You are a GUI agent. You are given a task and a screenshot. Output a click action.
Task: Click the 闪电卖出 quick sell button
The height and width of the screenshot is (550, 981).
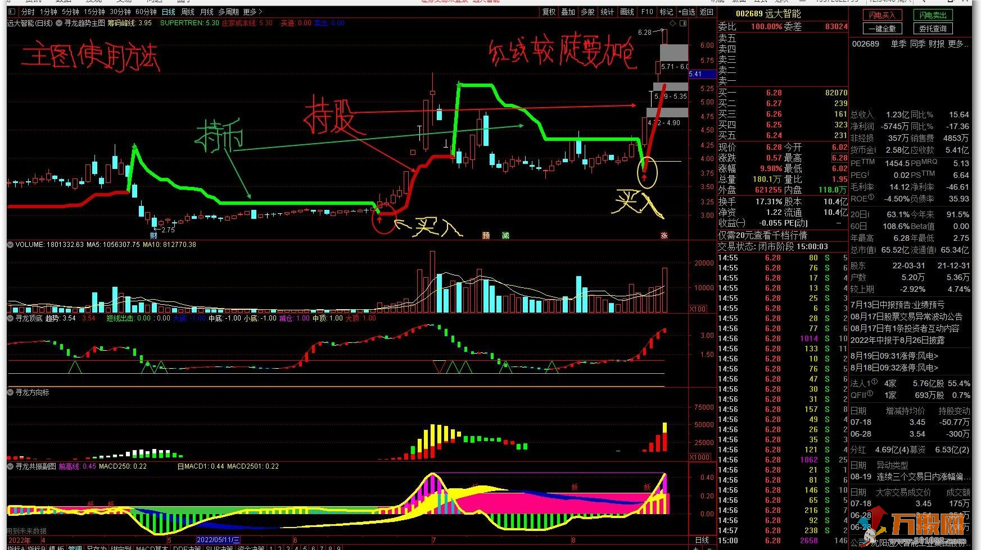(x=933, y=15)
